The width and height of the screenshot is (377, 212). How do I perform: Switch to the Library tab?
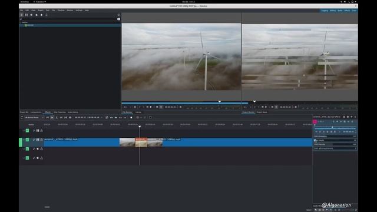pyautogui.click(x=138, y=112)
